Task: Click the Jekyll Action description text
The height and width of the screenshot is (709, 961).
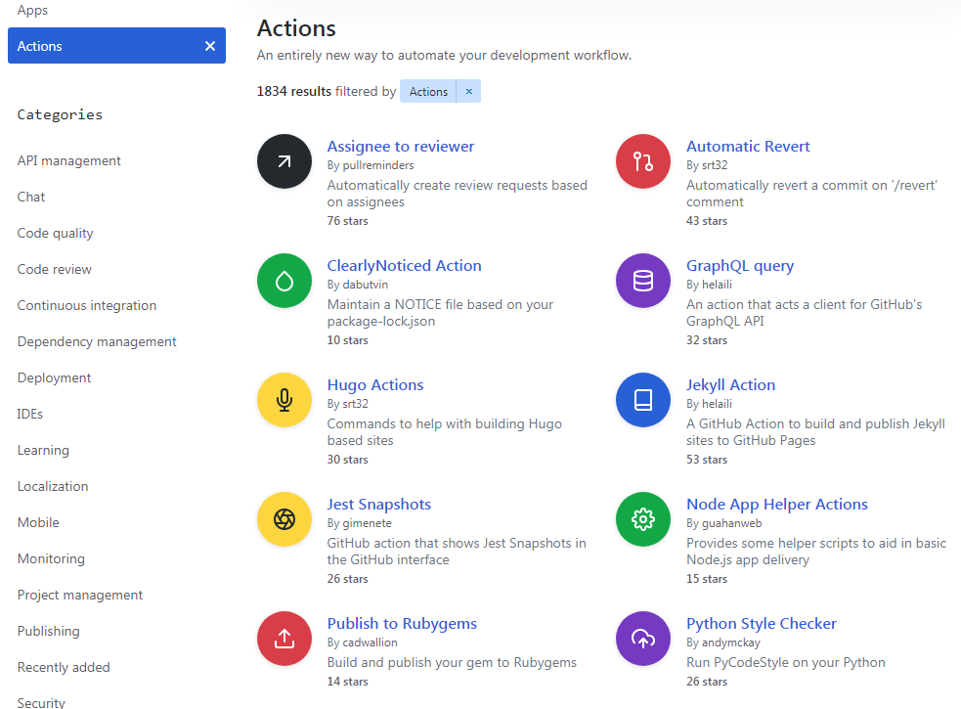Action: pos(815,432)
